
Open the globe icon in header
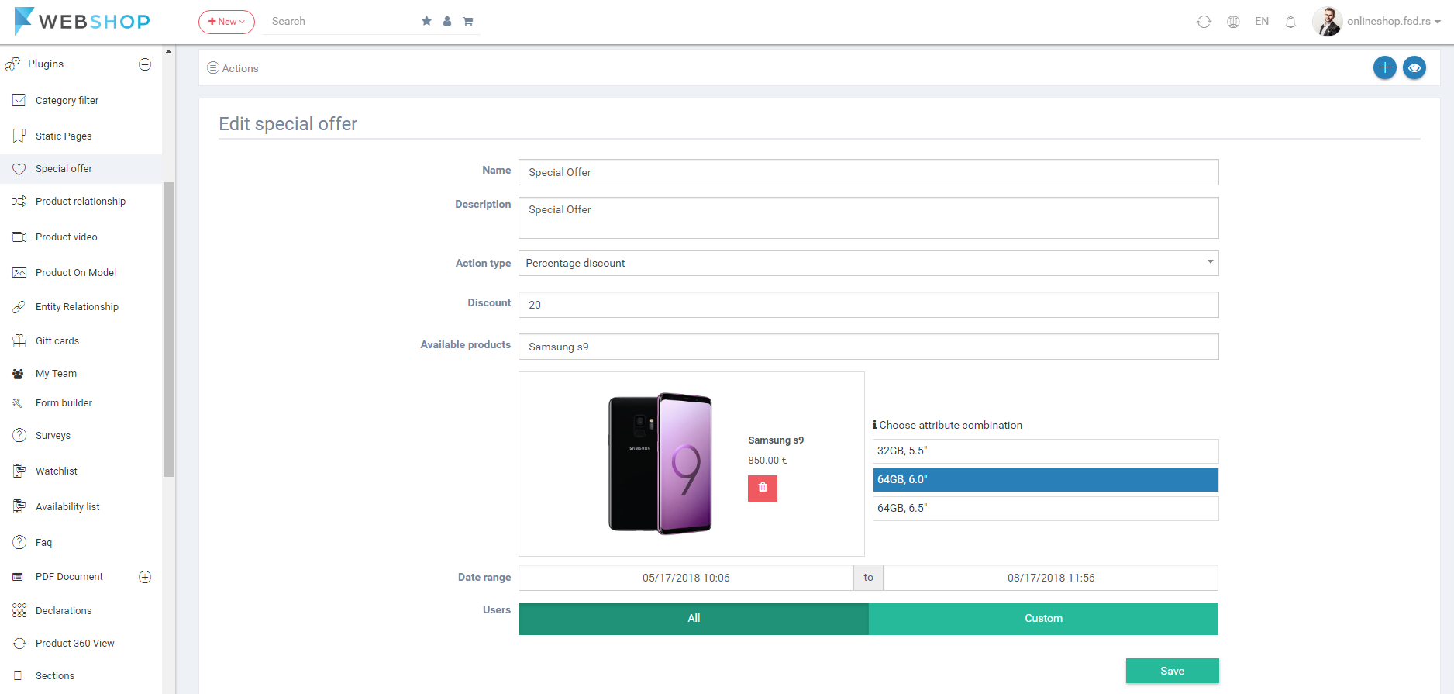tap(1233, 22)
